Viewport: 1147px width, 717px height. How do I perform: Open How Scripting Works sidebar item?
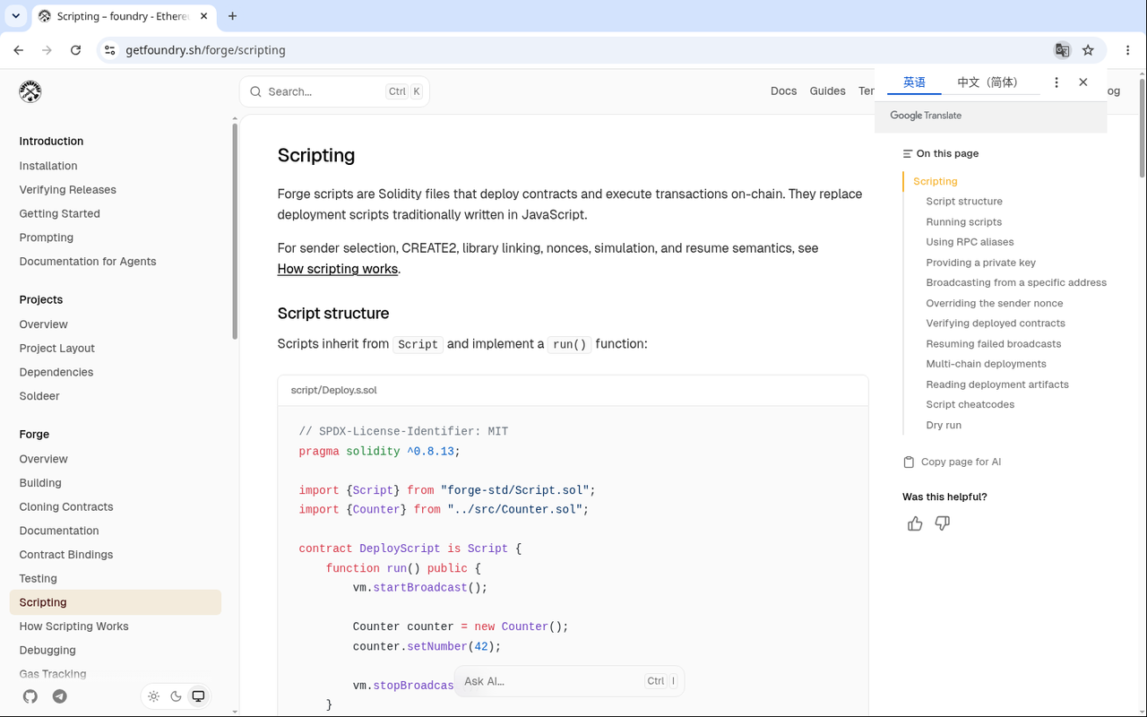[x=74, y=626]
